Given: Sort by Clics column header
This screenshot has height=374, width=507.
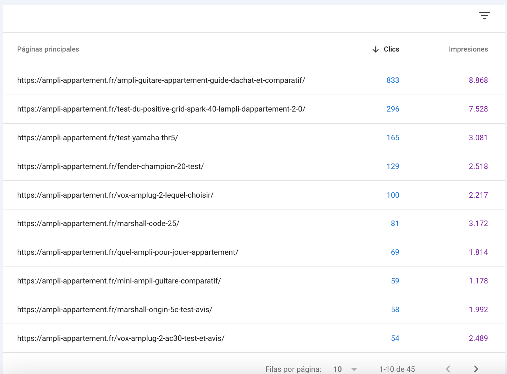Looking at the screenshot, I should point(391,49).
